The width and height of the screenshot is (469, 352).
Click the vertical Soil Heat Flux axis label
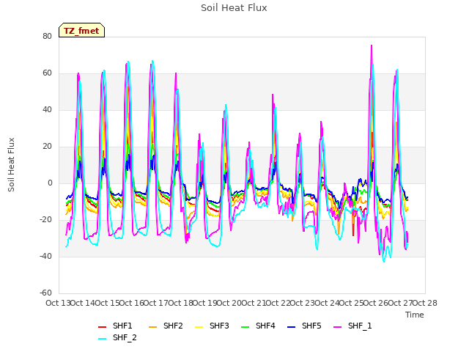coord(11,164)
